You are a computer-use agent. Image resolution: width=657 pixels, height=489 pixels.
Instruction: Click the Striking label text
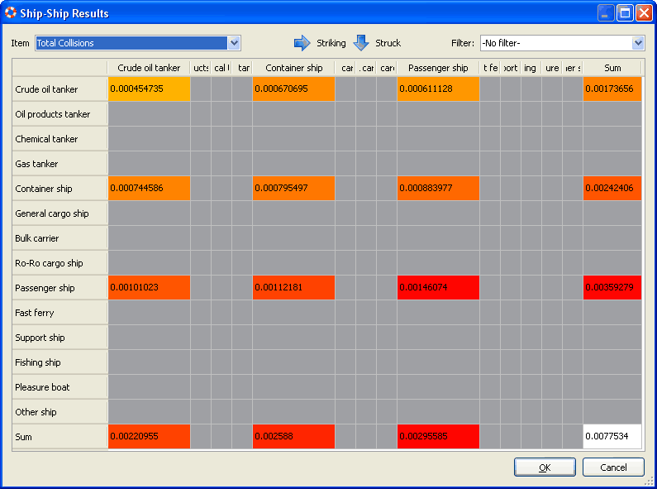point(331,43)
